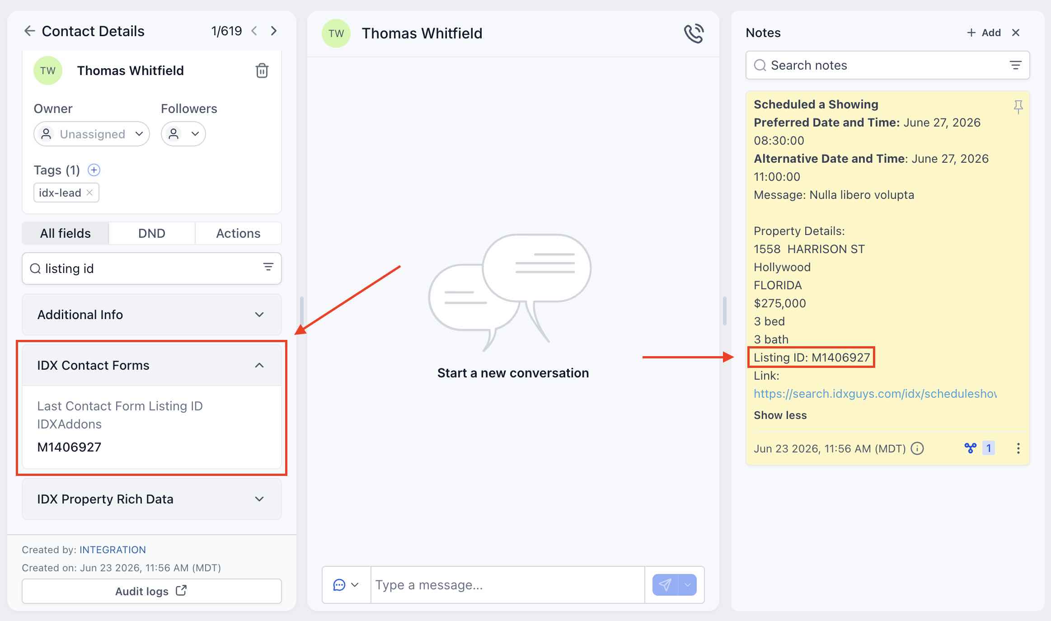Open send options dropdown arrow
This screenshot has width=1051, height=621.
coord(687,585)
